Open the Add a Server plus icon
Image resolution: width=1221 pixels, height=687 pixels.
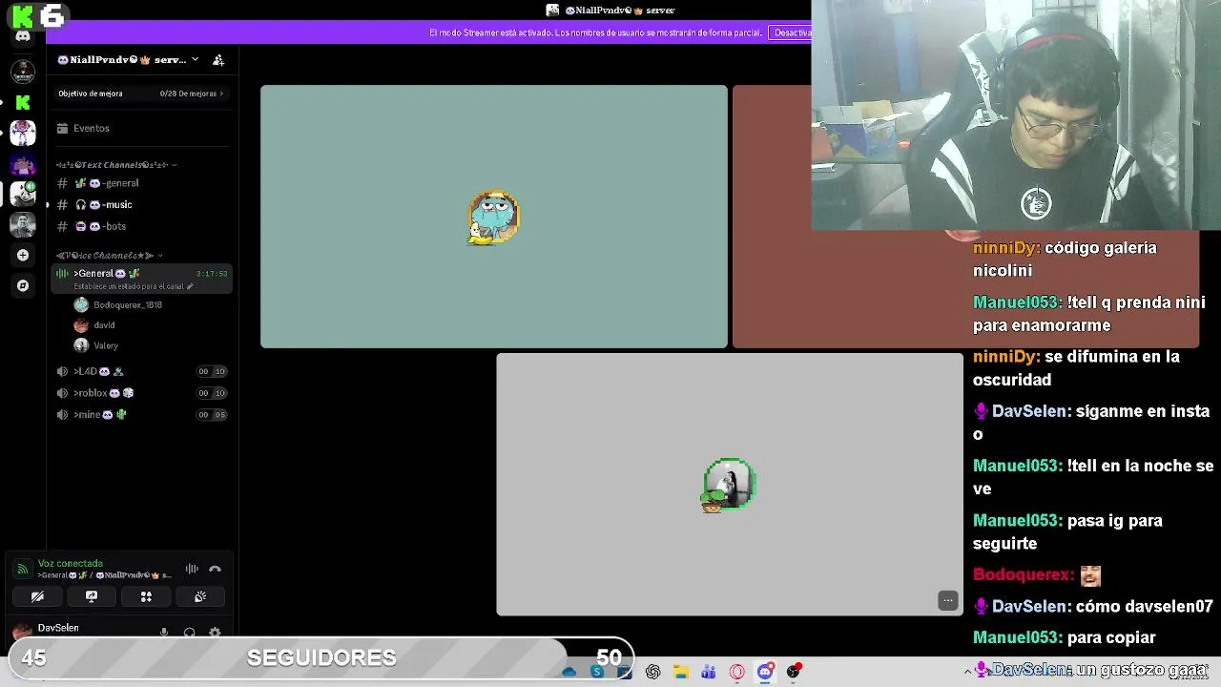(23, 255)
